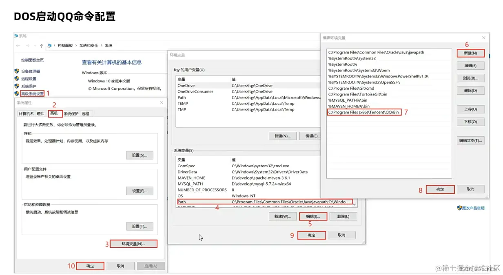The image size is (503, 275).
Task: Cancel the 系统属性 dialog
Action: click(120, 266)
